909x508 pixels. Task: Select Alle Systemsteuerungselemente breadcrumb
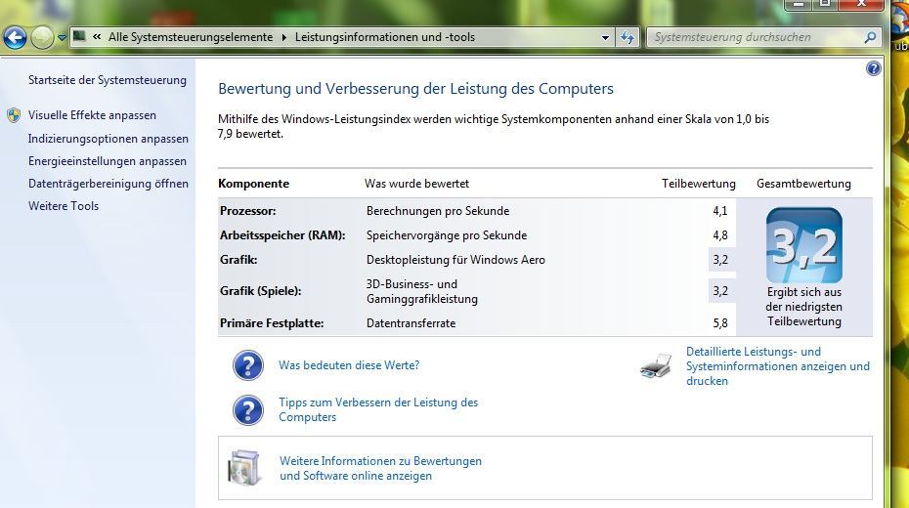click(191, 37)
